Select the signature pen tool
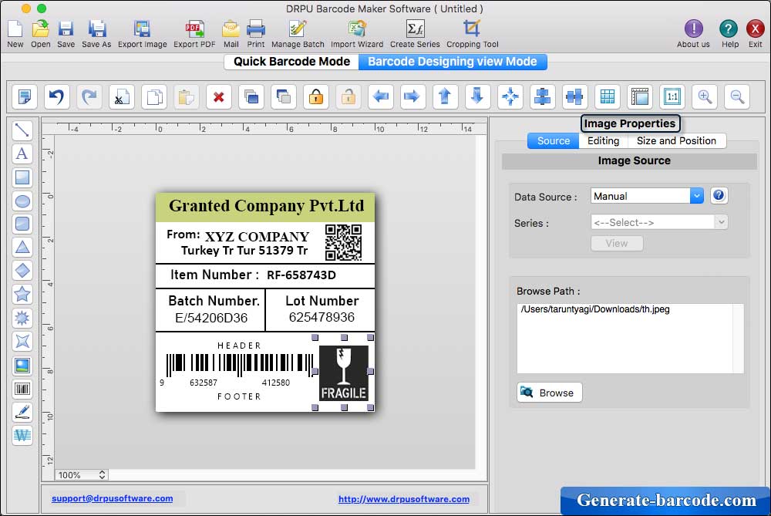 point(22,412)
